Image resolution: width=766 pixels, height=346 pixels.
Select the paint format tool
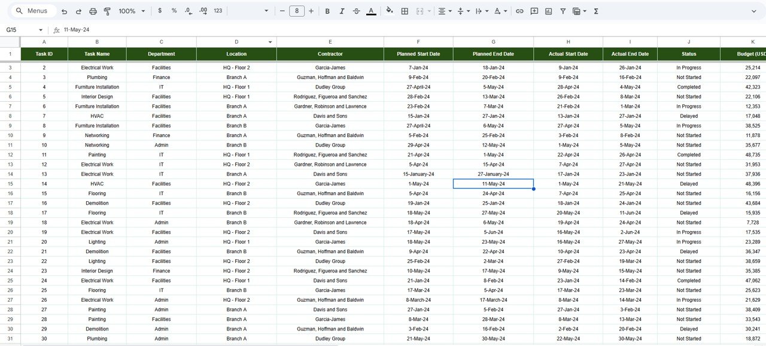pos(107,11)
